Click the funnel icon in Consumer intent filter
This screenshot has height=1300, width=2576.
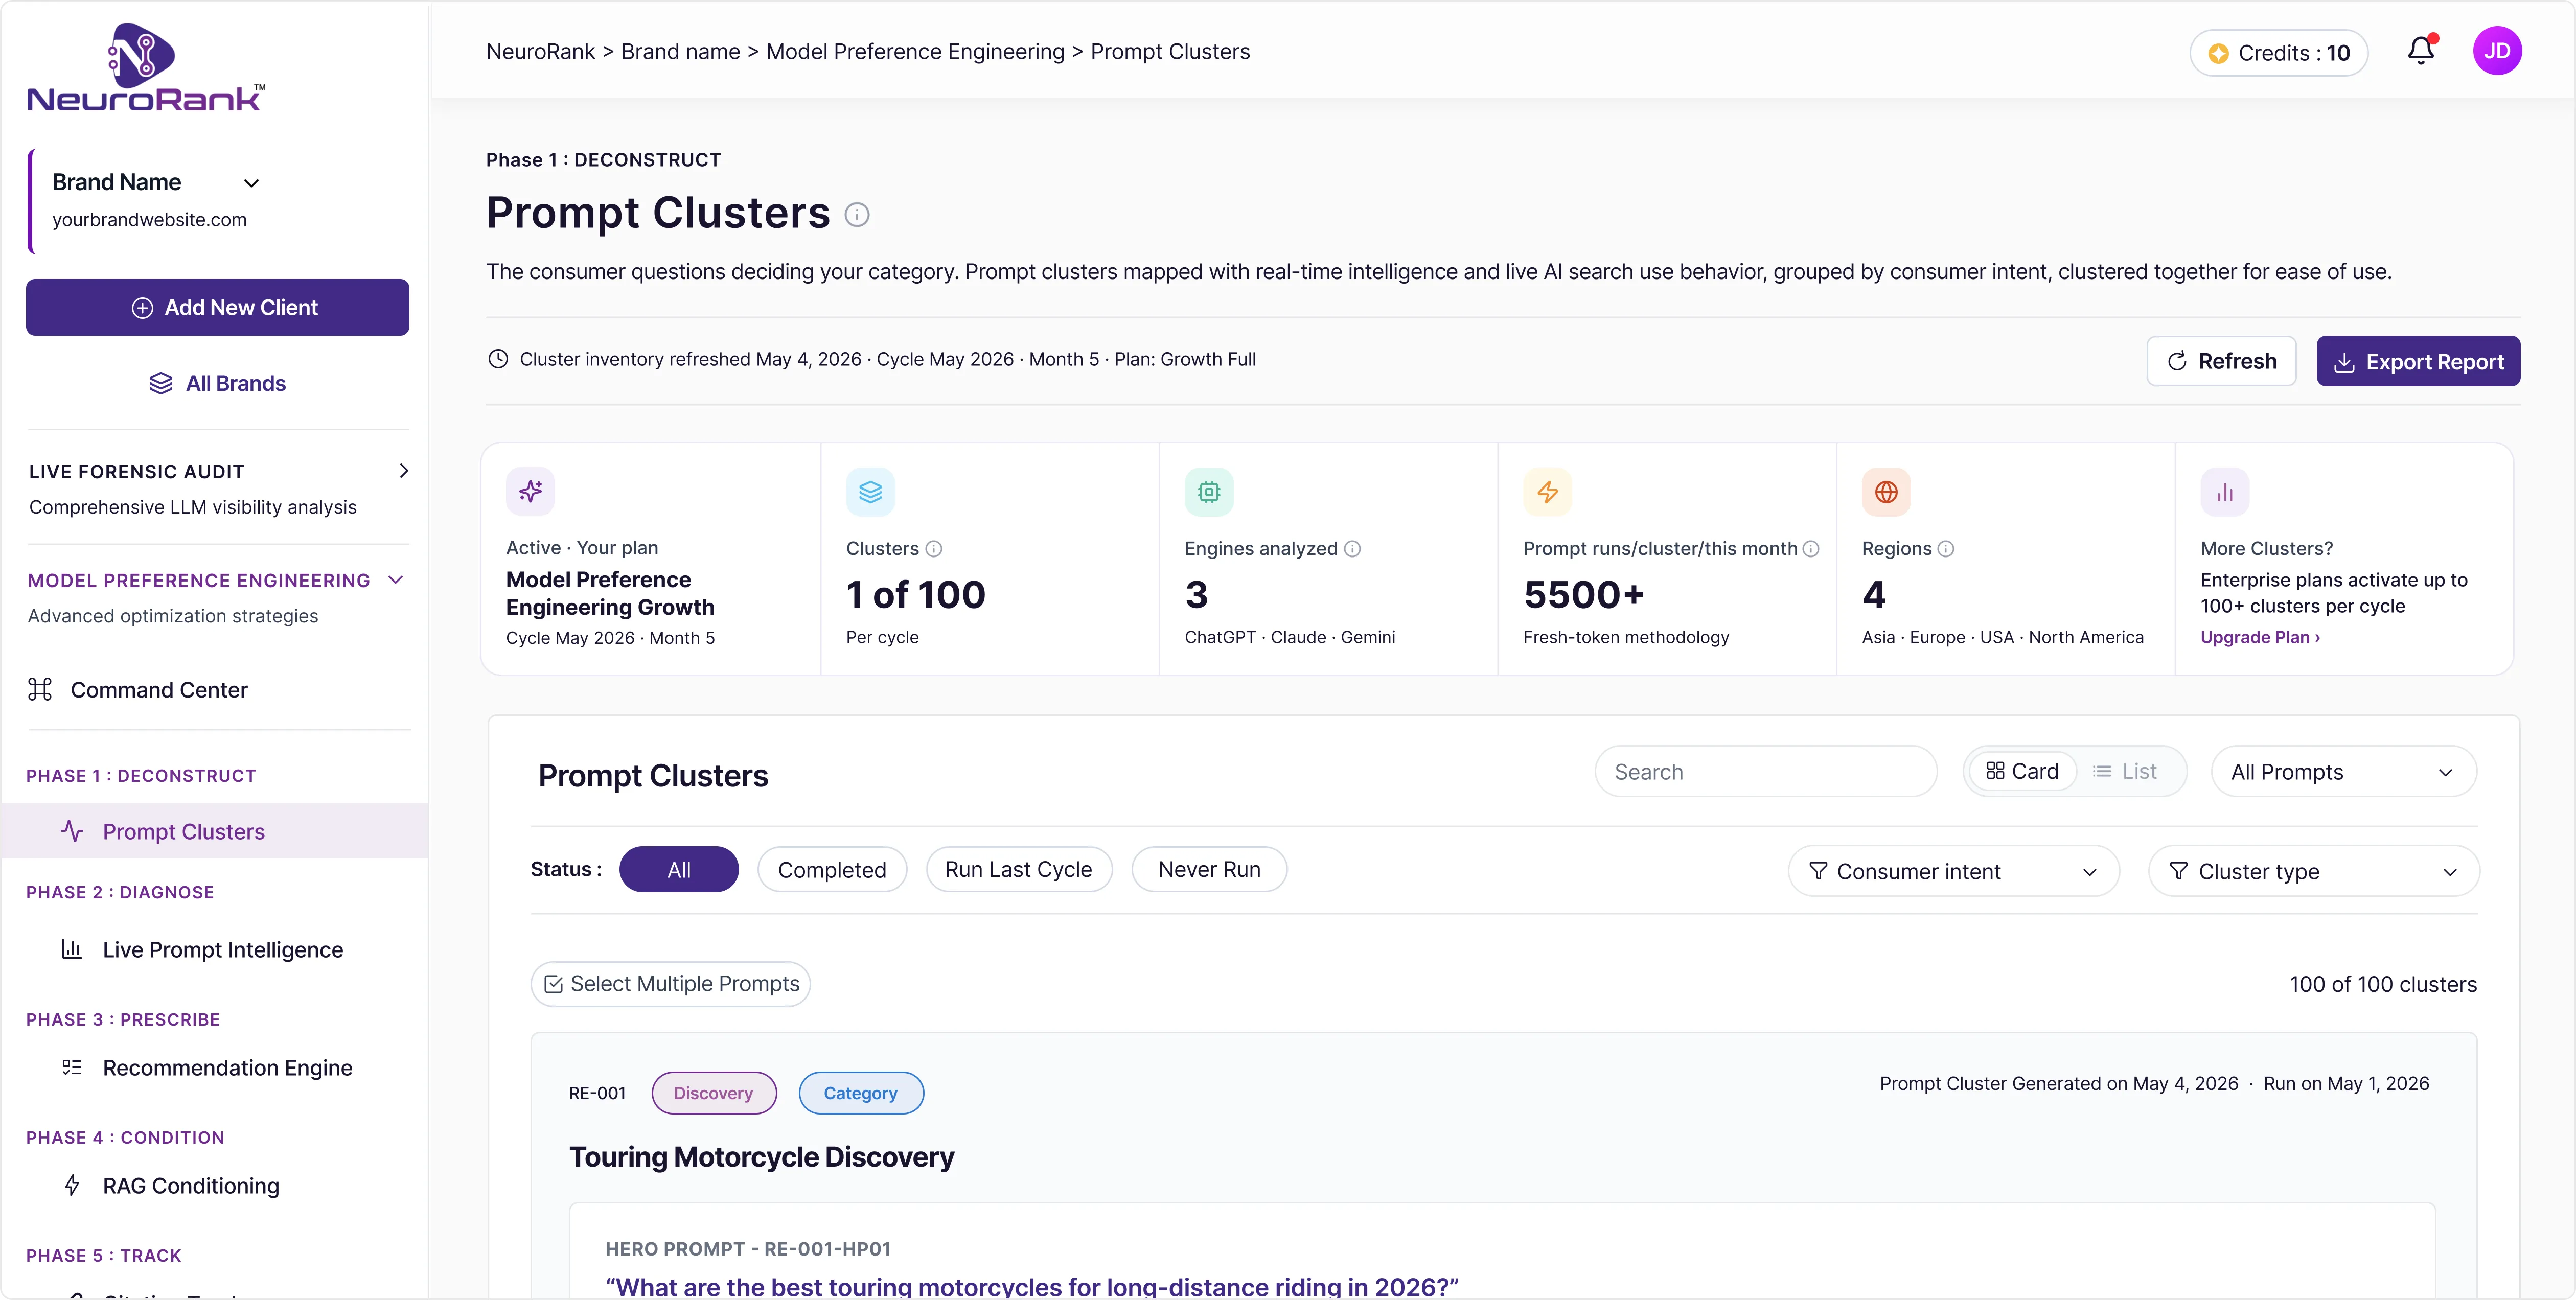coord(1819,871)
